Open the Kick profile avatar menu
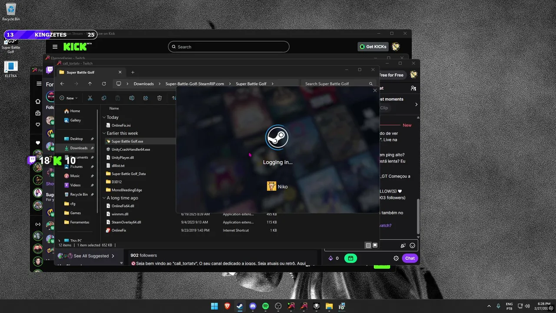556x313 pixels. pos(395,47)
